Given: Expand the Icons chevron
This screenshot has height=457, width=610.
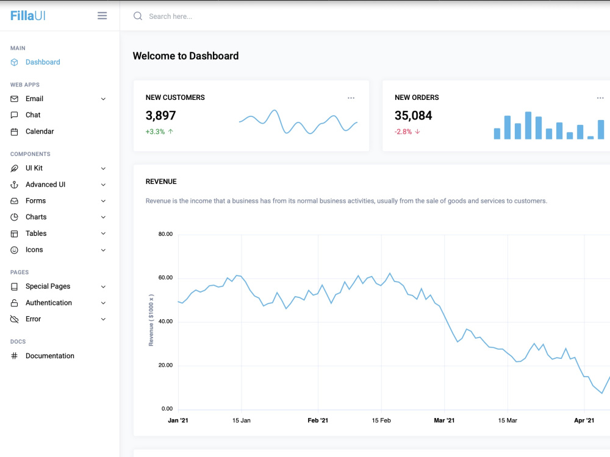Looking at the screenshot, I should pos(103,250).
